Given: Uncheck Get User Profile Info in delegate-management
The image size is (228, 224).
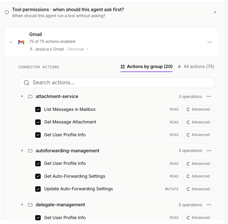Looking at the screenshot, I should click(38, 218).
